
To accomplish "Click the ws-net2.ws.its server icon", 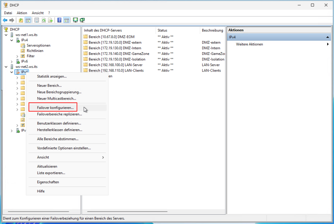I will [12, 67].
